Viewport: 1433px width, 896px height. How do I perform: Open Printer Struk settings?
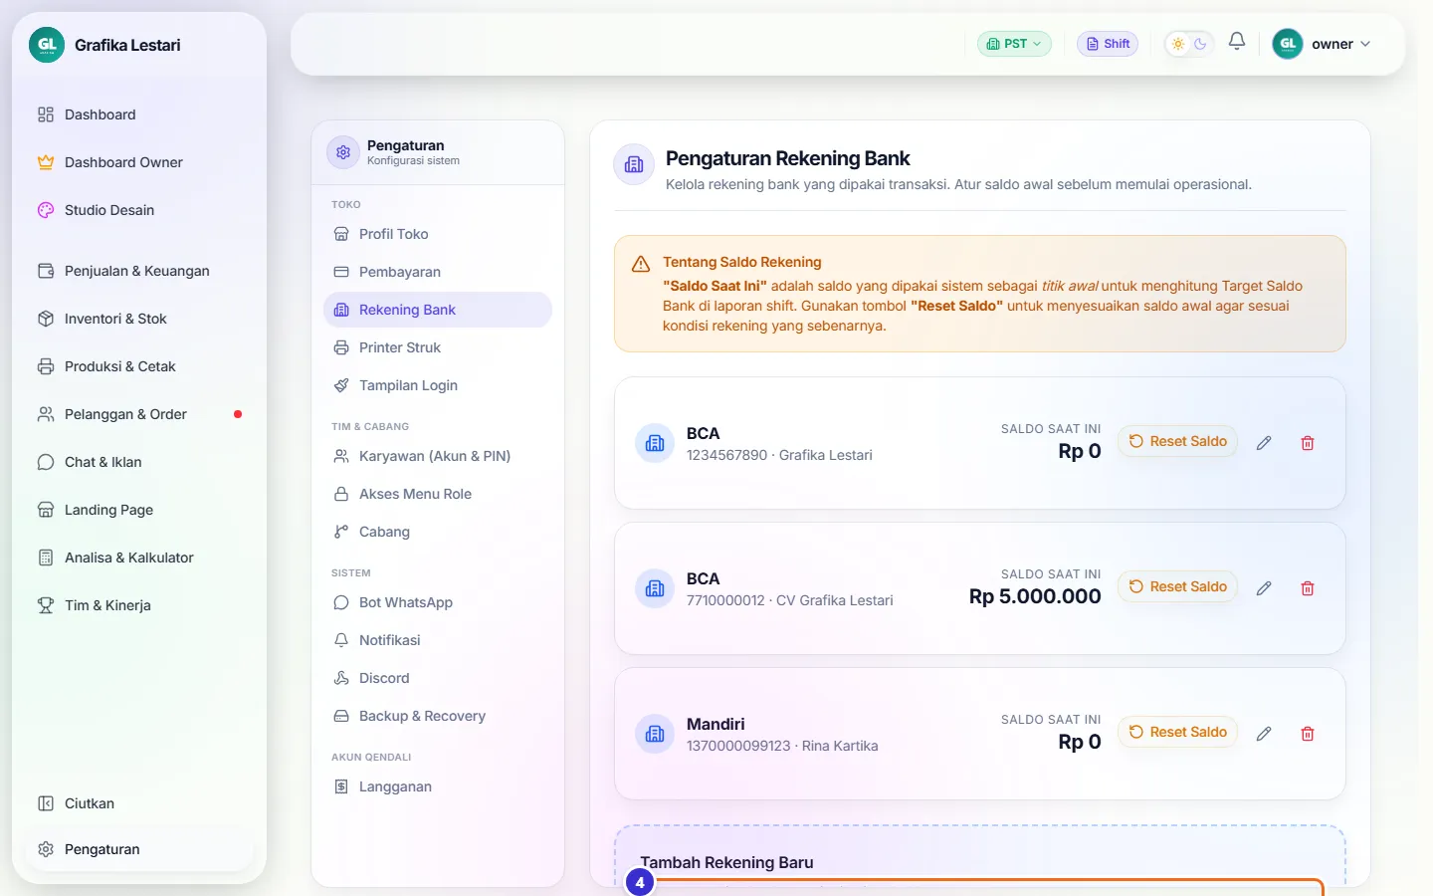(438, 347)
